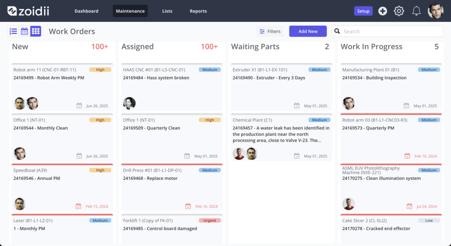The width and height of the screenshot is (451, 246).
Task: Click Medium tag on Laser card
Action: point(100,220)
